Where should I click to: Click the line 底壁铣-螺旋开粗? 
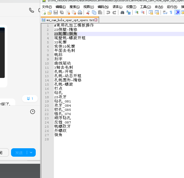coord(70,38)
